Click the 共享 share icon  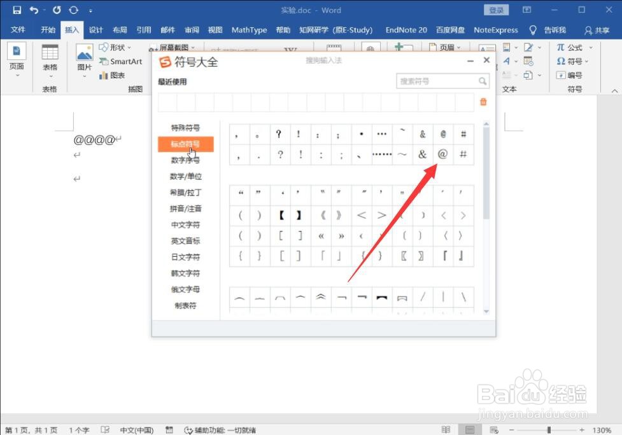pyautogui.click(x=588, y=30)
